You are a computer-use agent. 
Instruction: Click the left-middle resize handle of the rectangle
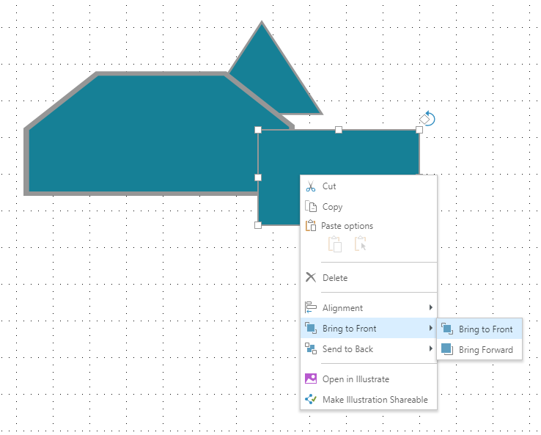point(258,178)
